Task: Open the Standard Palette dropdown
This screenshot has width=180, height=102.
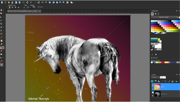Action: click(x=165, y=17)
